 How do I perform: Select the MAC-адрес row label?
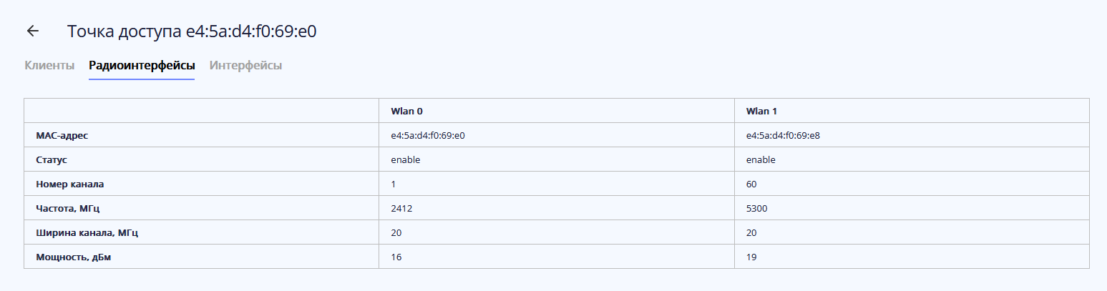[62, 135]
